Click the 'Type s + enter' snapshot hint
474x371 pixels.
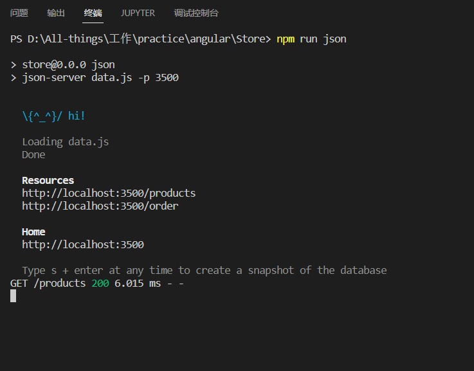click(x=205, y=270)
